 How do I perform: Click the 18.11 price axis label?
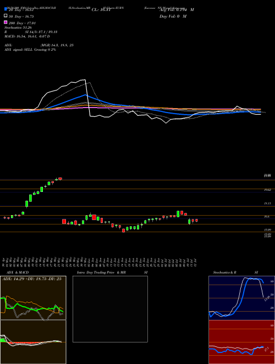pyautogui.click(x=268, y=204)
